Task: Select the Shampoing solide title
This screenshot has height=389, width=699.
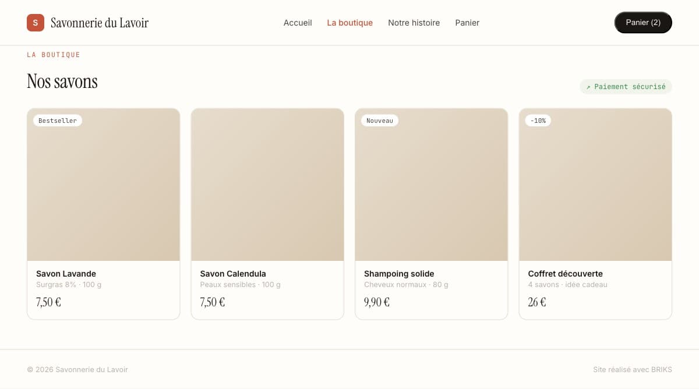Action: click(399, 274)
